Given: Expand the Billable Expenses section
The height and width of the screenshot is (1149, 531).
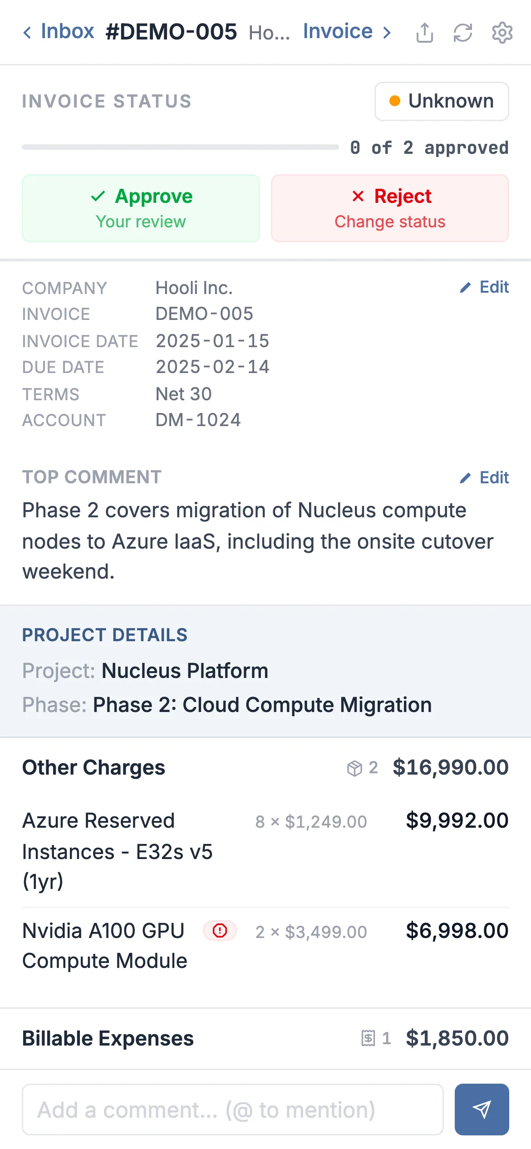Looking at the screenshot, I should tap(265, 1038).
